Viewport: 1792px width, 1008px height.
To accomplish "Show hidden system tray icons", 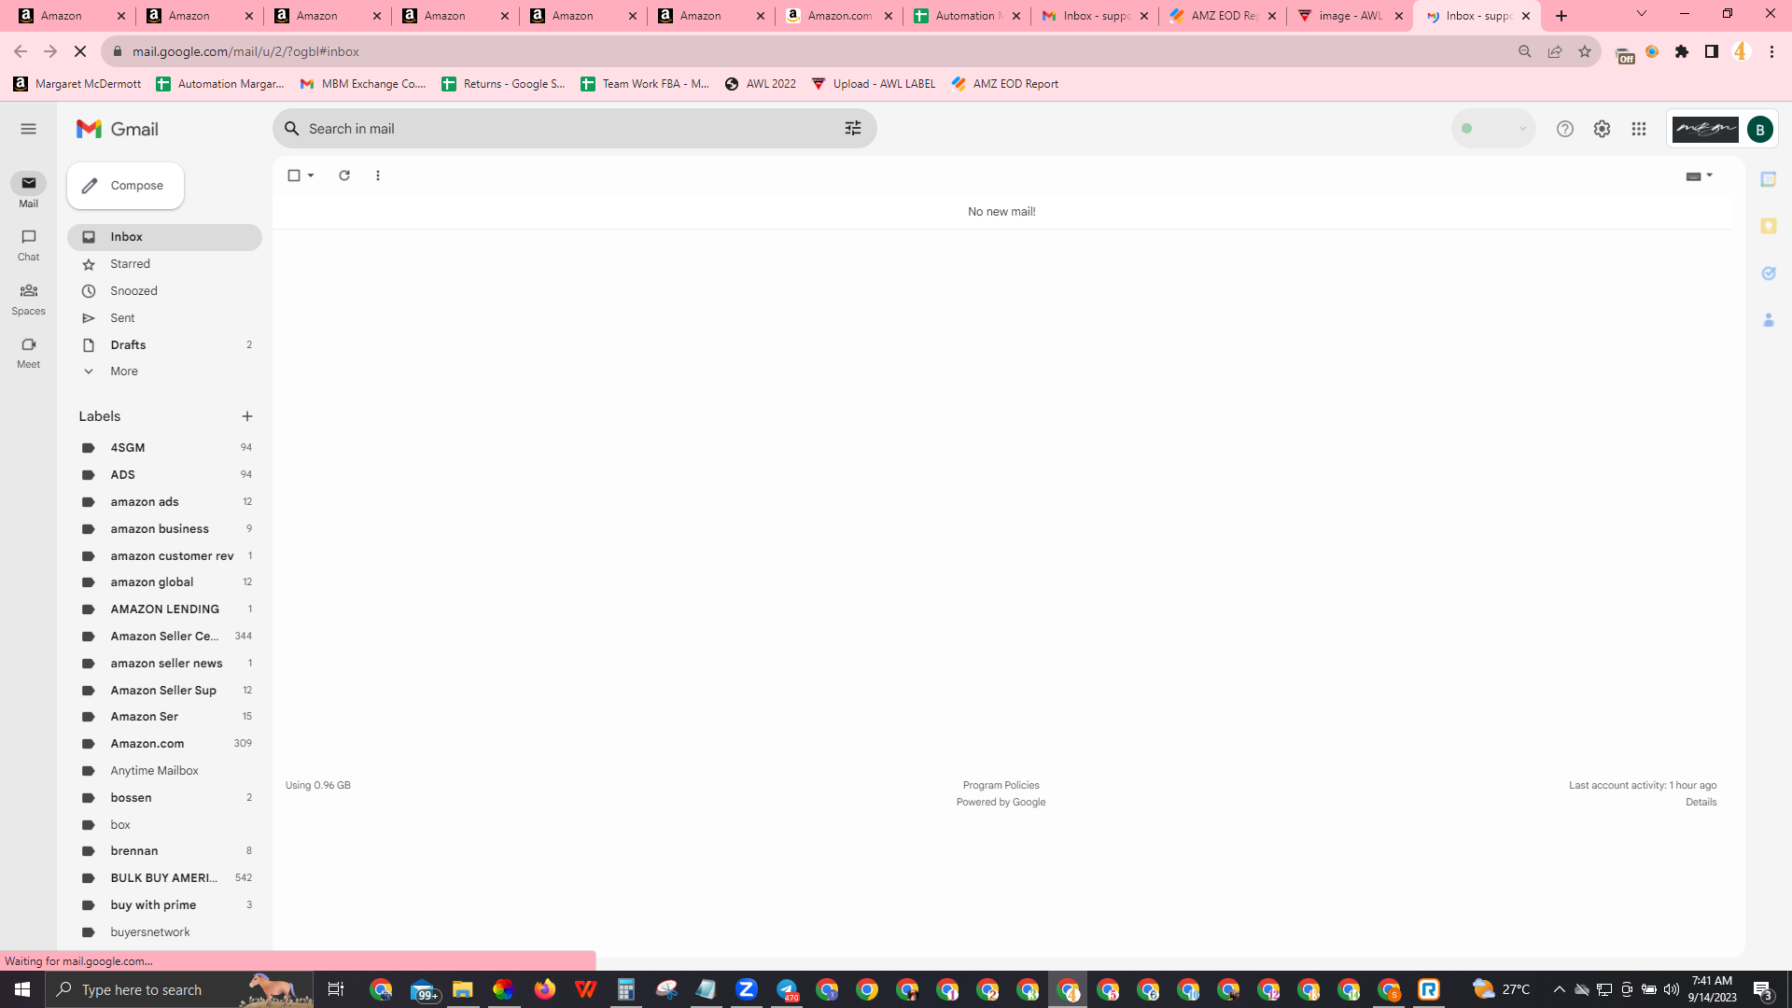I will click(x=1559, y=989).
